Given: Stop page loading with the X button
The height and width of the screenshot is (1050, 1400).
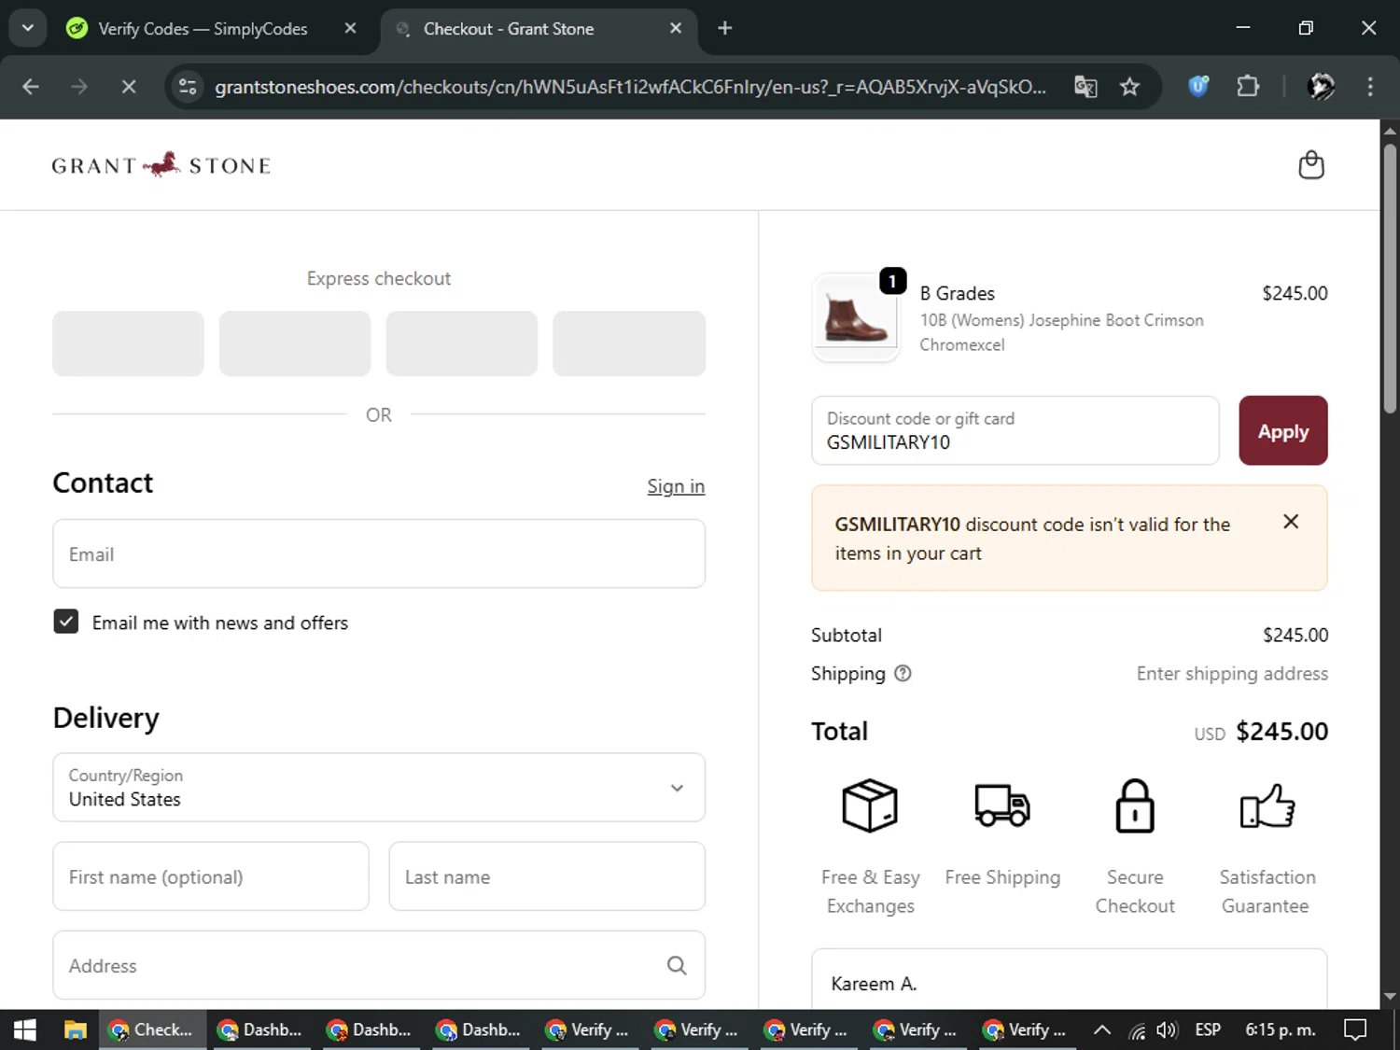Looking at the screenshot, I should click(129, 87).
